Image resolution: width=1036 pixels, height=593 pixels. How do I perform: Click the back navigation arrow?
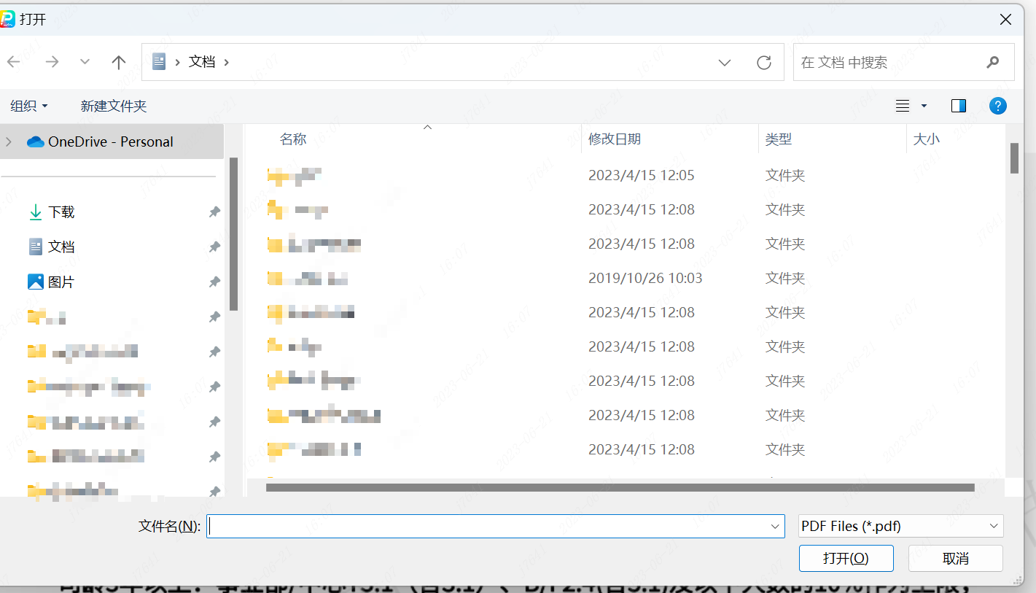tap(13, 62)
